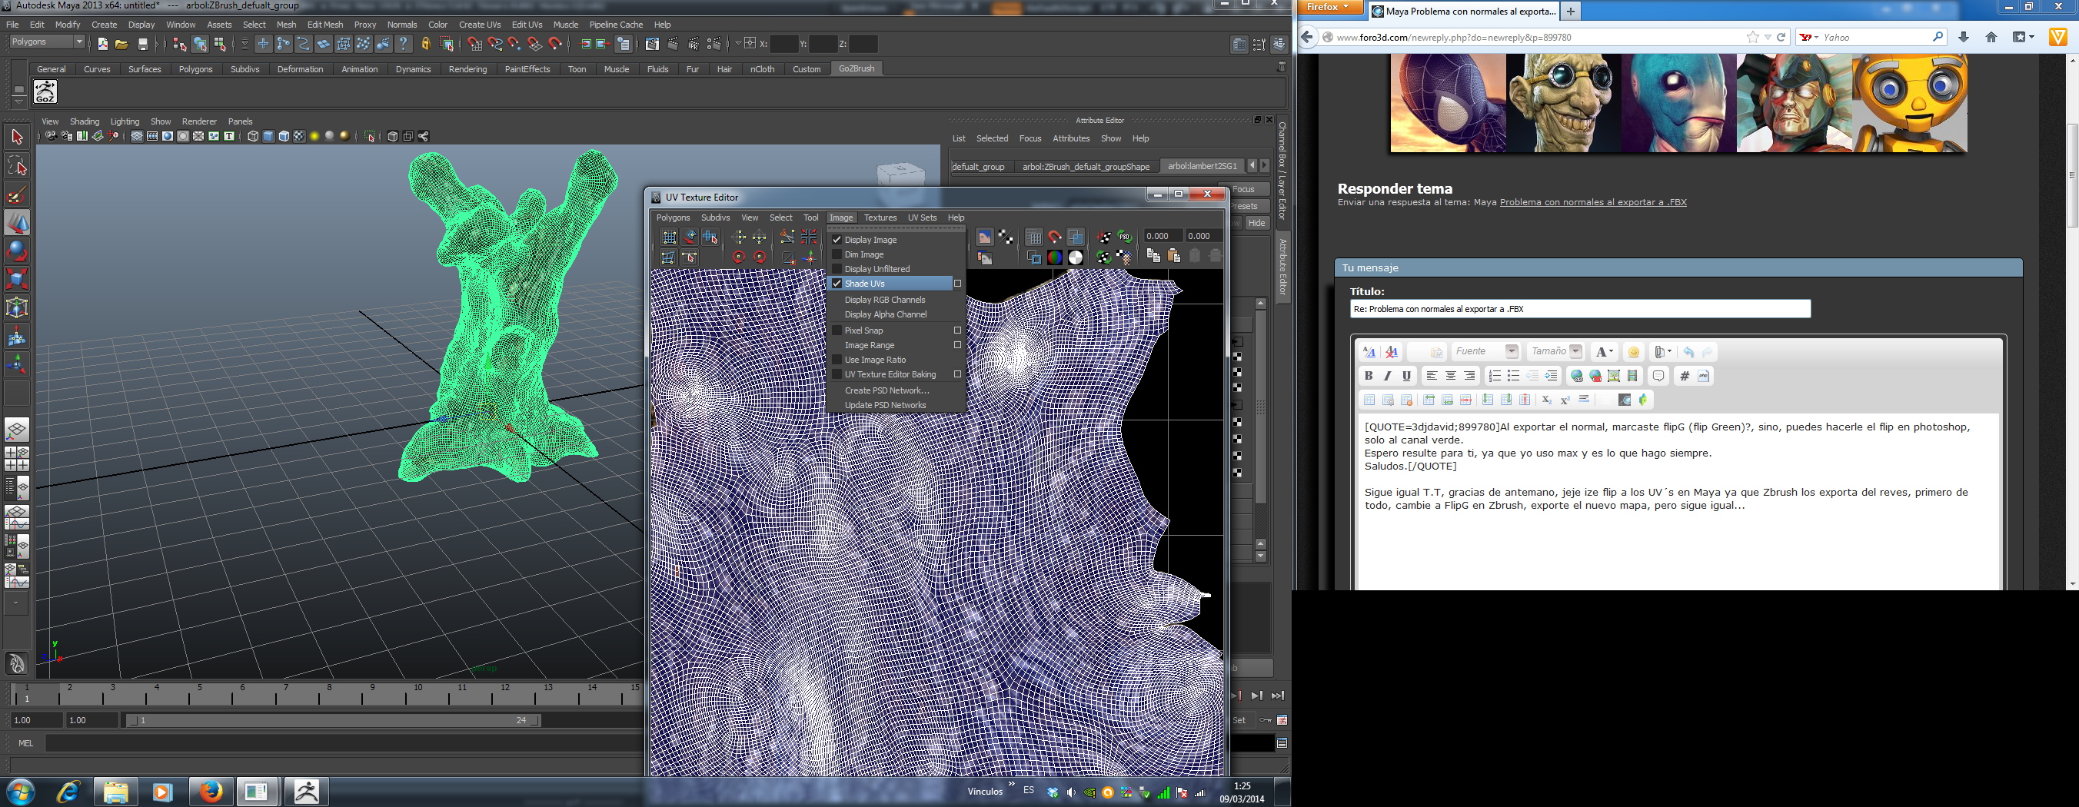Open the Textures menu in UV Texture Editor

pos(880,218)
